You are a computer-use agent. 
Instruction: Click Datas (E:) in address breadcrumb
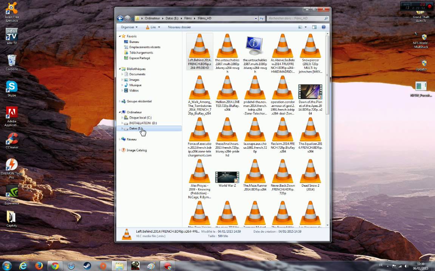tap(172, 18)
